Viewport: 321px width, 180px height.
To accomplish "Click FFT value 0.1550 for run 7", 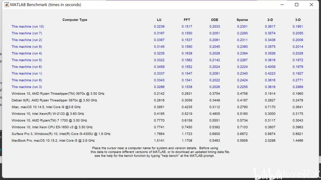I will [x=187, y=33].
